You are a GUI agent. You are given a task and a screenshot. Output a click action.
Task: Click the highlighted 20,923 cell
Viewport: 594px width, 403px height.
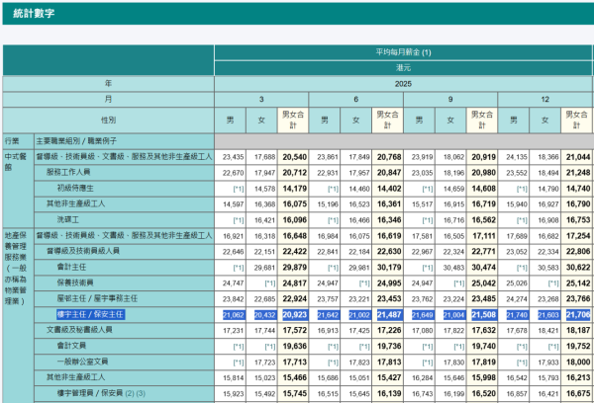pos(293,314)
